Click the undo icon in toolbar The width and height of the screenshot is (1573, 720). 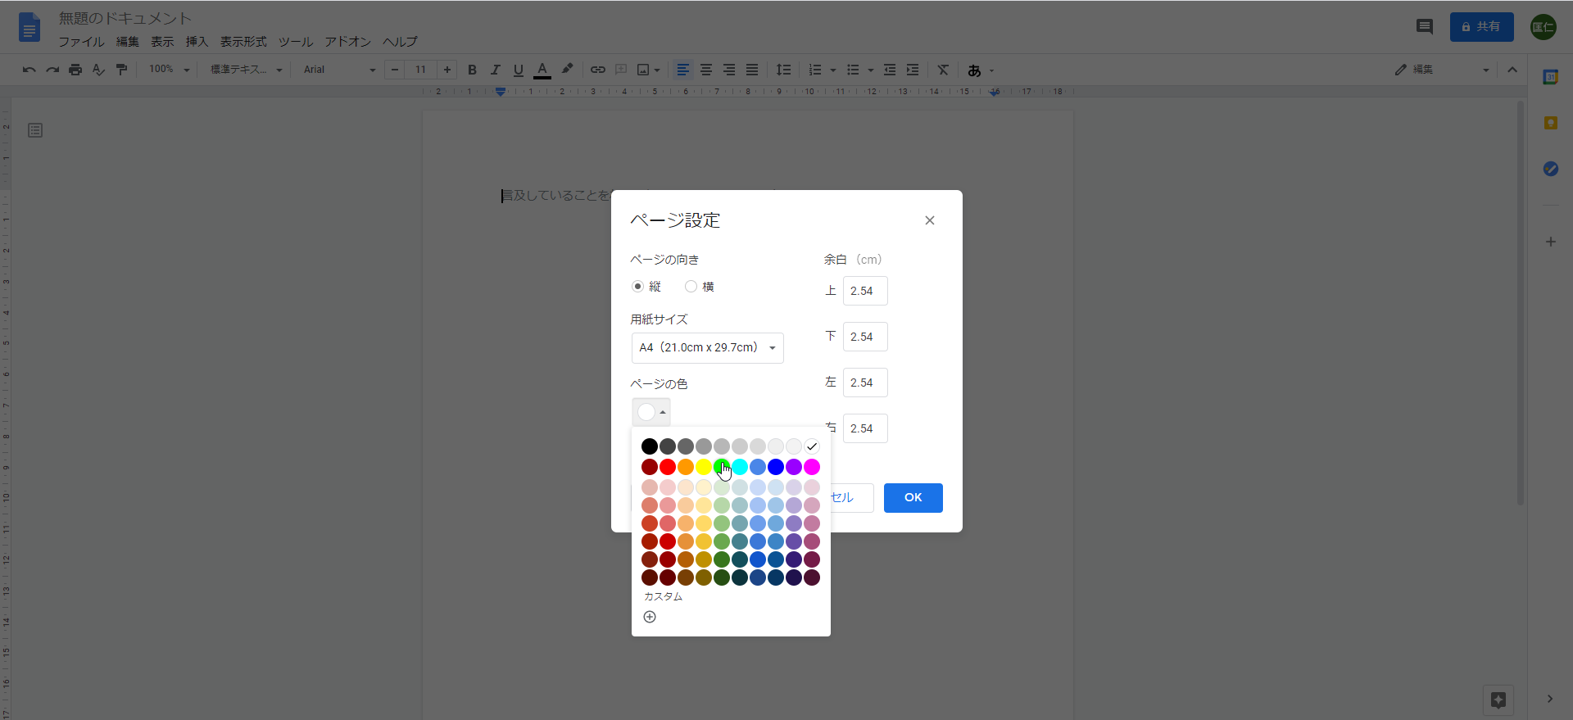pos(29,70)
